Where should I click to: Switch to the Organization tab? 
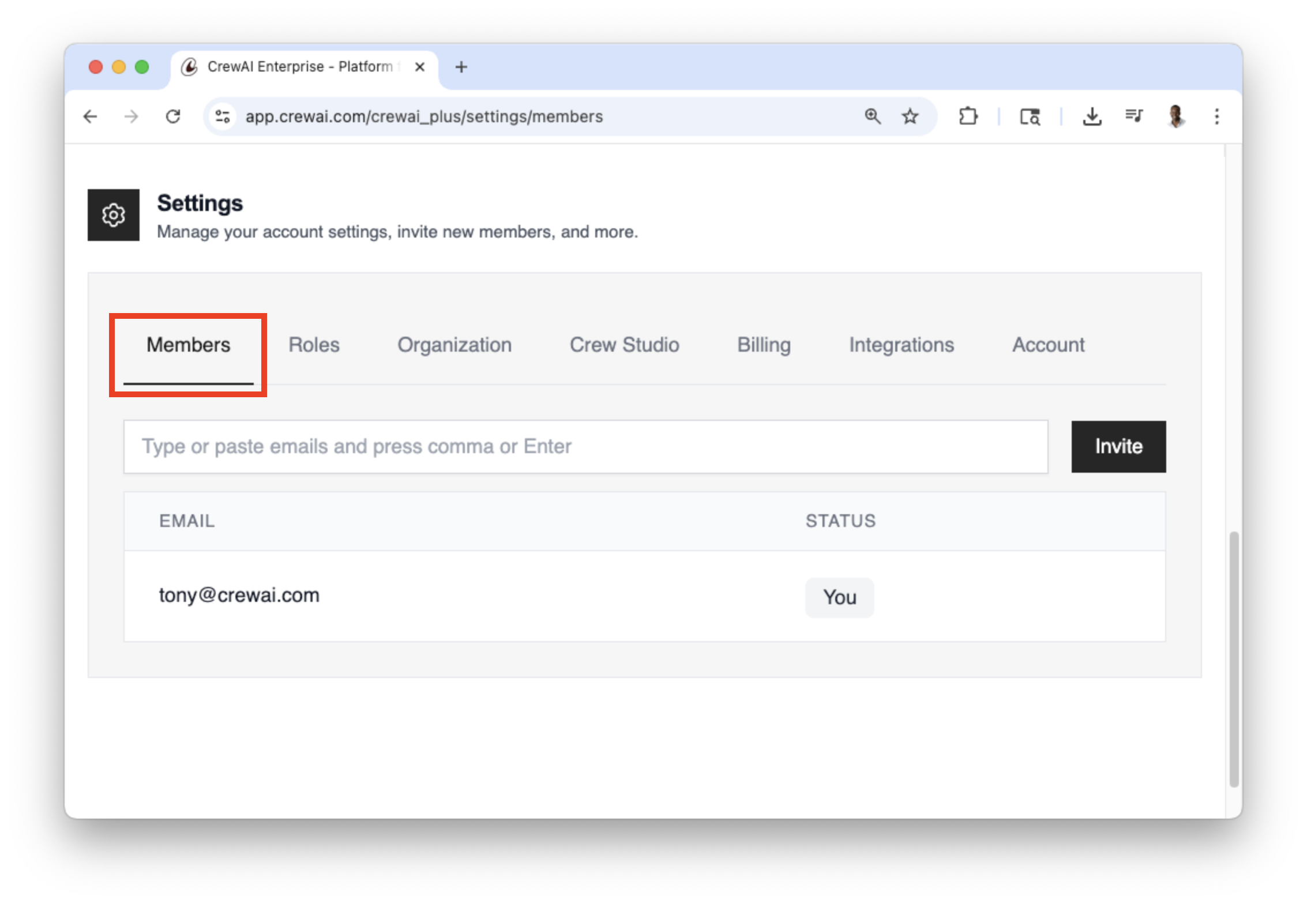pos(454,345)
